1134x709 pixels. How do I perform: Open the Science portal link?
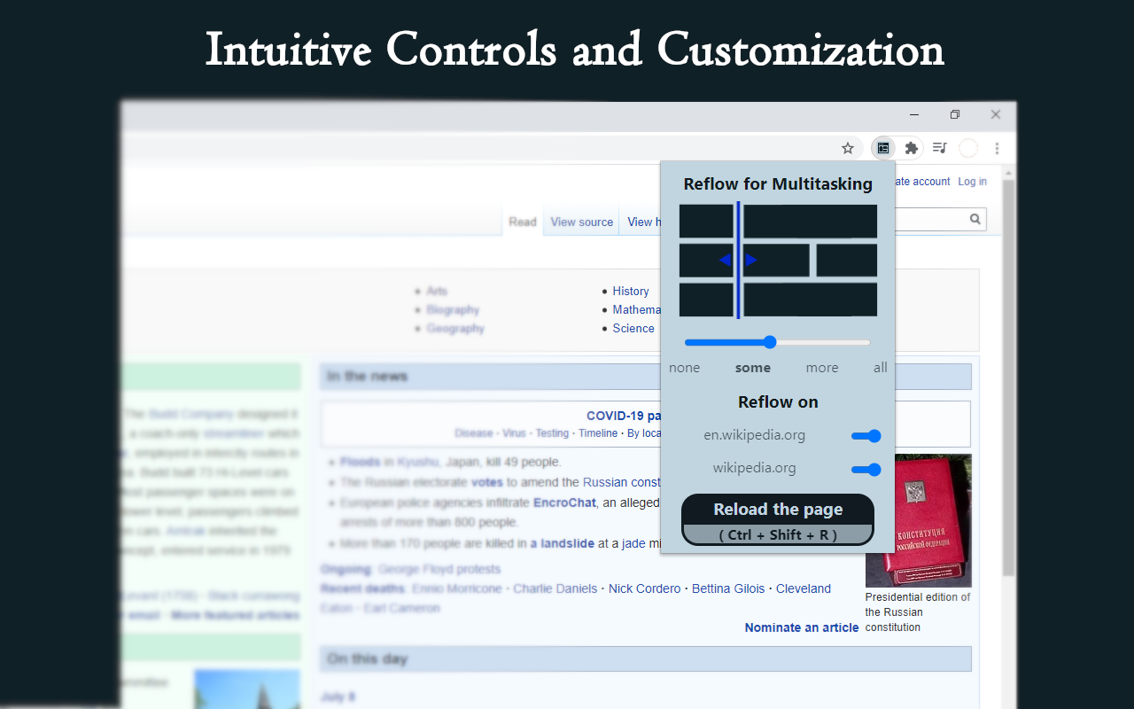[x=633, y=328]
